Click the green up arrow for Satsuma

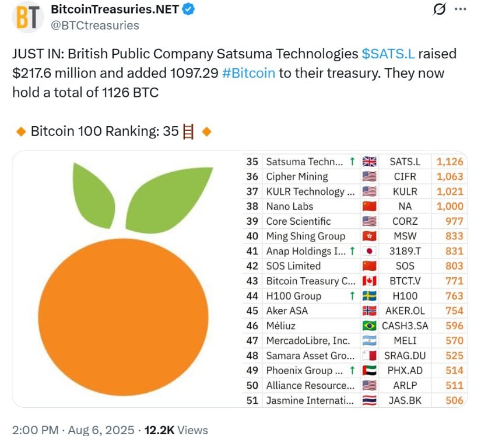353,161
